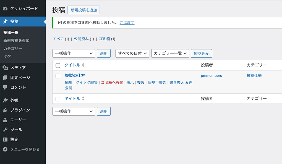Sort posts by the タイトル column header
Viewport: 282px width, 164px height.
pyautogui.click(x=72, y=65)
